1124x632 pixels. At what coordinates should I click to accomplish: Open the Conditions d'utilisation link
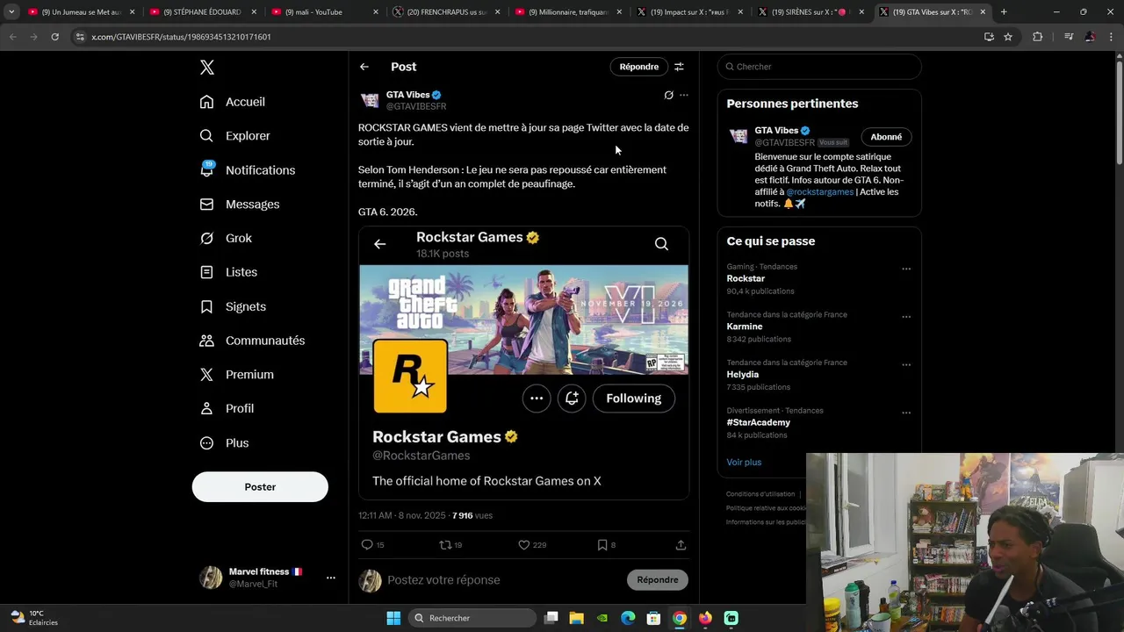[760, 494]
